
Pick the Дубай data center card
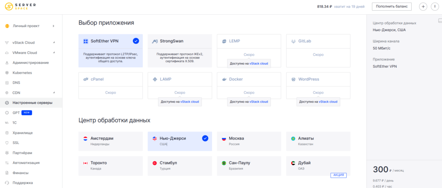318,166
